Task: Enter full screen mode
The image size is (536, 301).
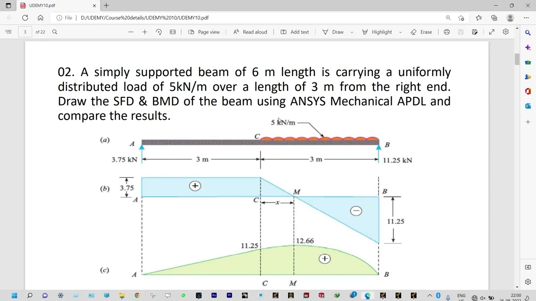Action: coord(492,32)
